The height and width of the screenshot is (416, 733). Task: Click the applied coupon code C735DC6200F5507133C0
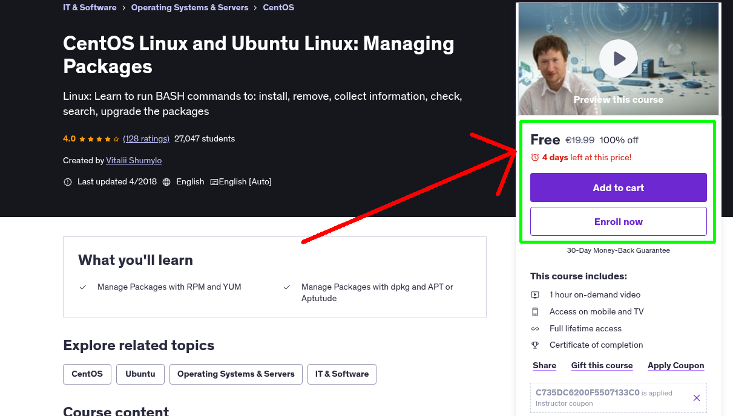[587, 392]
